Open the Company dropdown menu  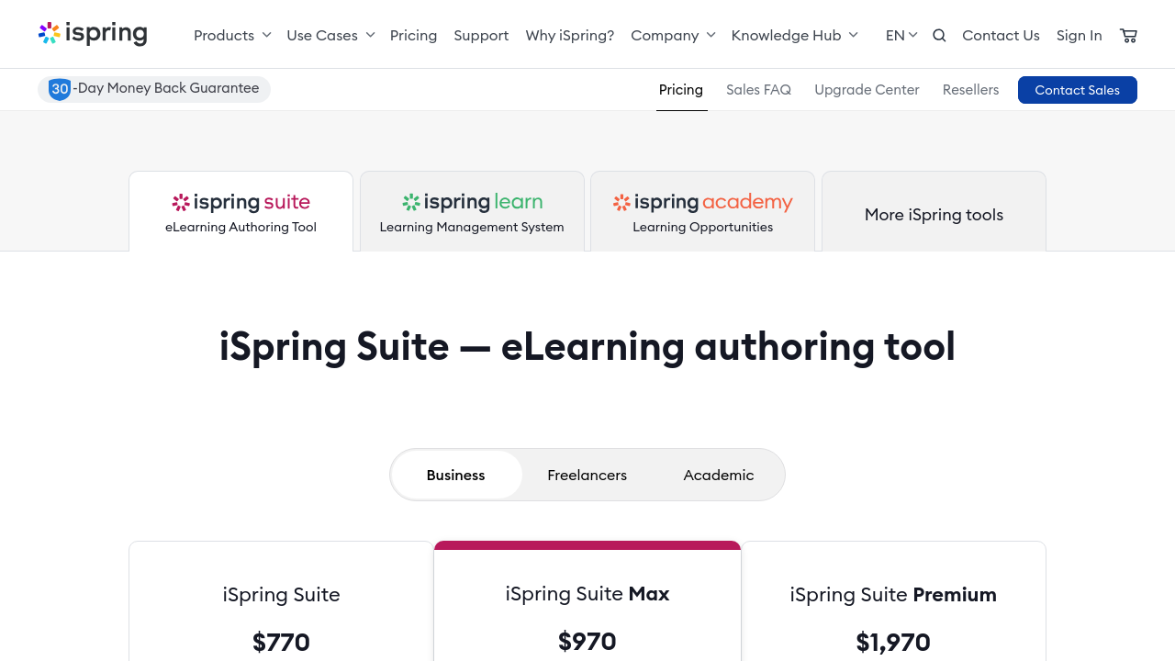tap(673, 36)
